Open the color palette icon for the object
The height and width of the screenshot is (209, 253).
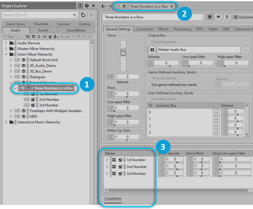pyautogui.click(x=210, y=17)
